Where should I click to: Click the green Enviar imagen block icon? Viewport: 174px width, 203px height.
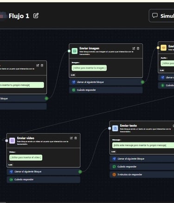tap(75, 51)
